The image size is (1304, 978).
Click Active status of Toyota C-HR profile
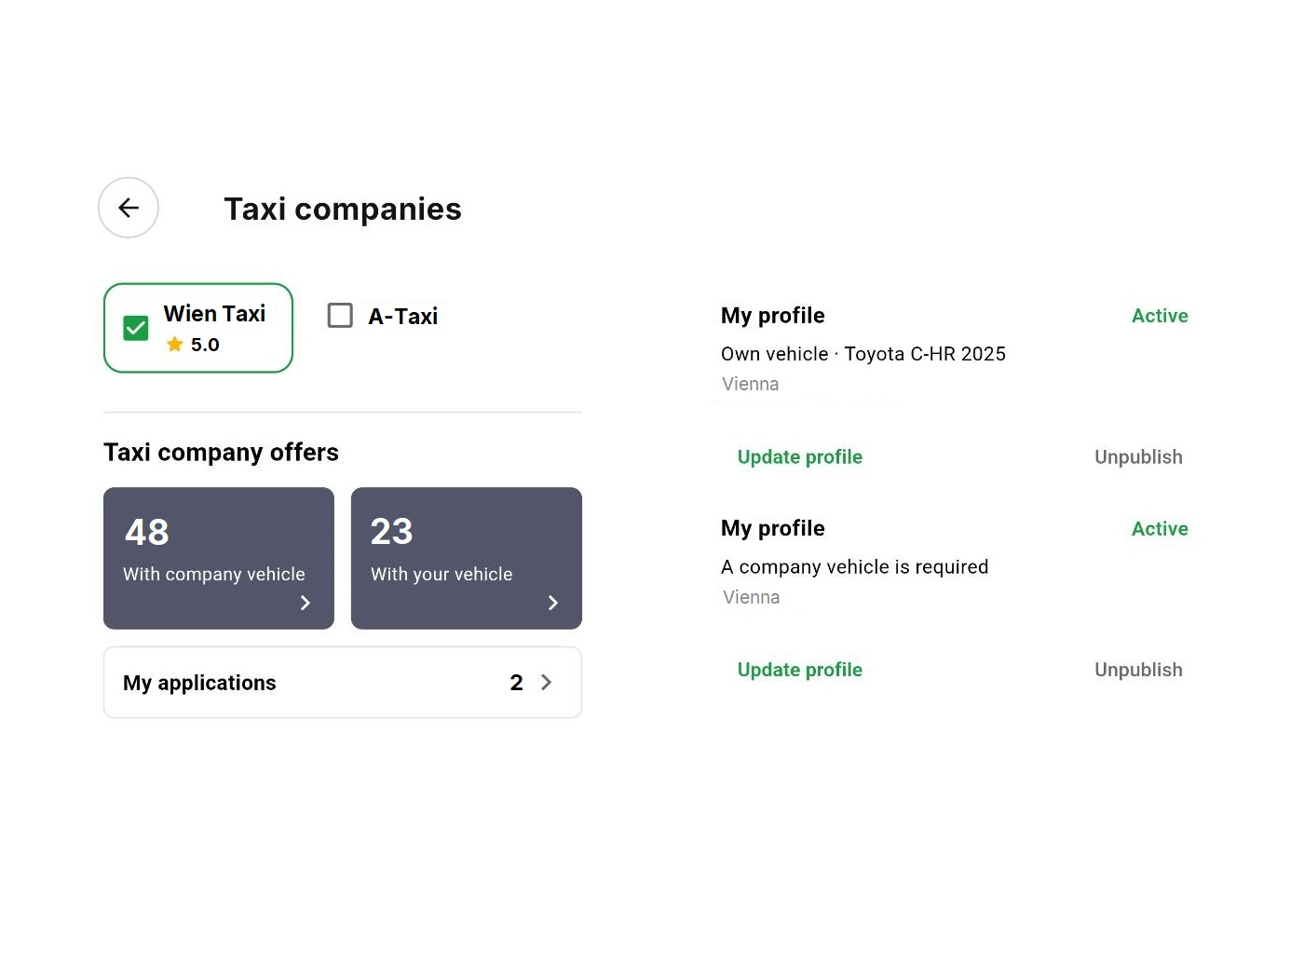pyautogui.click(x=1160, y=316)
